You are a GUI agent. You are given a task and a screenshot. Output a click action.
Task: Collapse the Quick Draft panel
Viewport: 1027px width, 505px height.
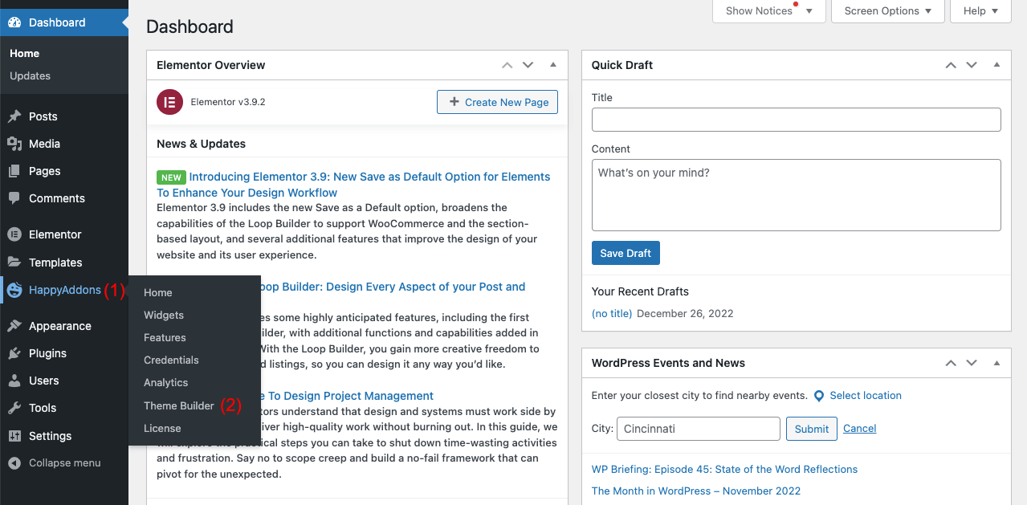point(996,65)
